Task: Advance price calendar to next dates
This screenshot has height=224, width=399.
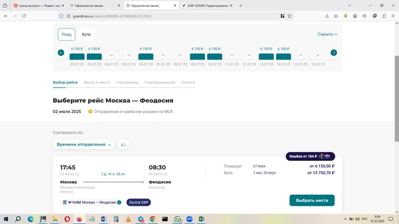Action: pyautogui.click(x=333, y=53)
